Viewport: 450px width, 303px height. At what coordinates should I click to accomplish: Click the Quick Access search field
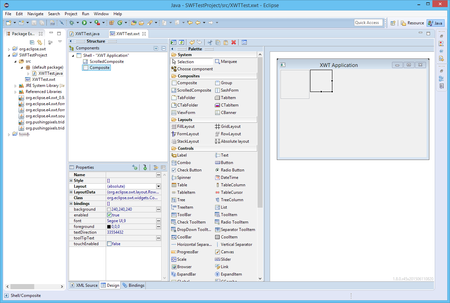[369, 23]
